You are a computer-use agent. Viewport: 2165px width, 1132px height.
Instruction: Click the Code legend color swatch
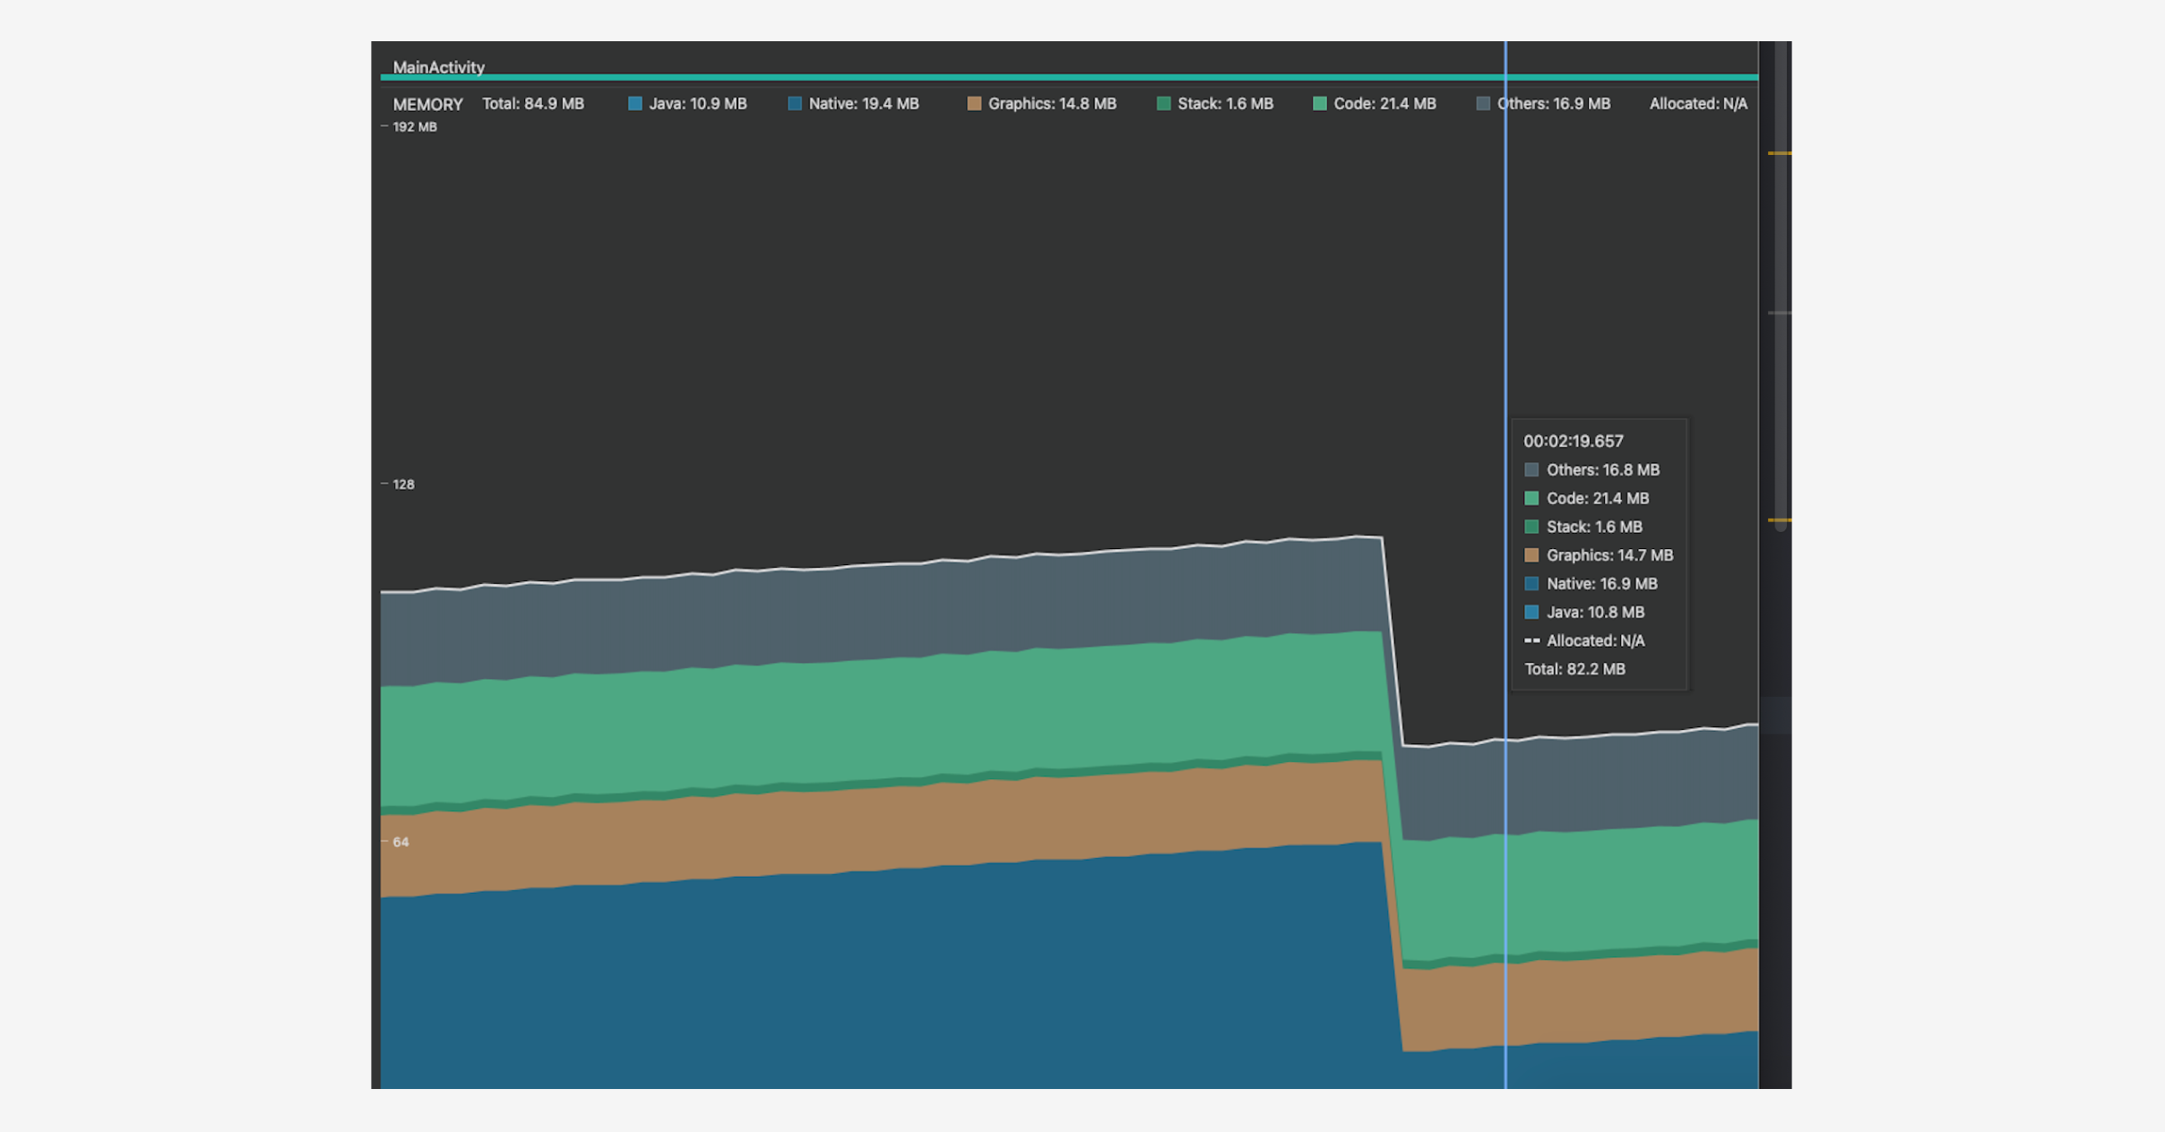click(x=1318, y=104)
